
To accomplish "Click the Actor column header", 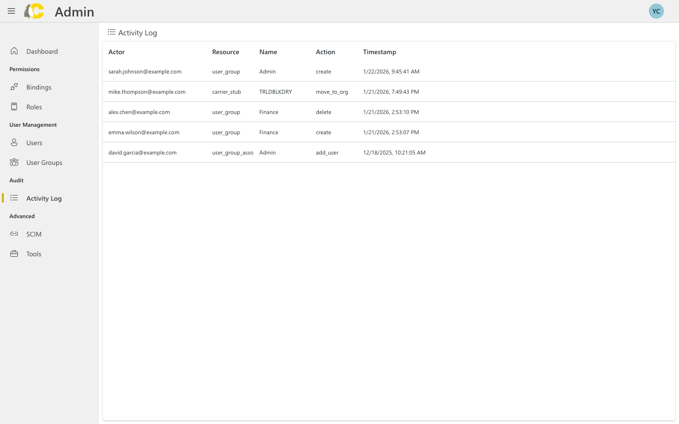I will pyautogui.click(x=116, y=52).
